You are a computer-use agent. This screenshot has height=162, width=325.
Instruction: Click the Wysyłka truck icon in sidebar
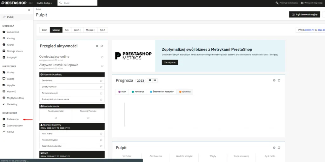click(x=4, y=85)
